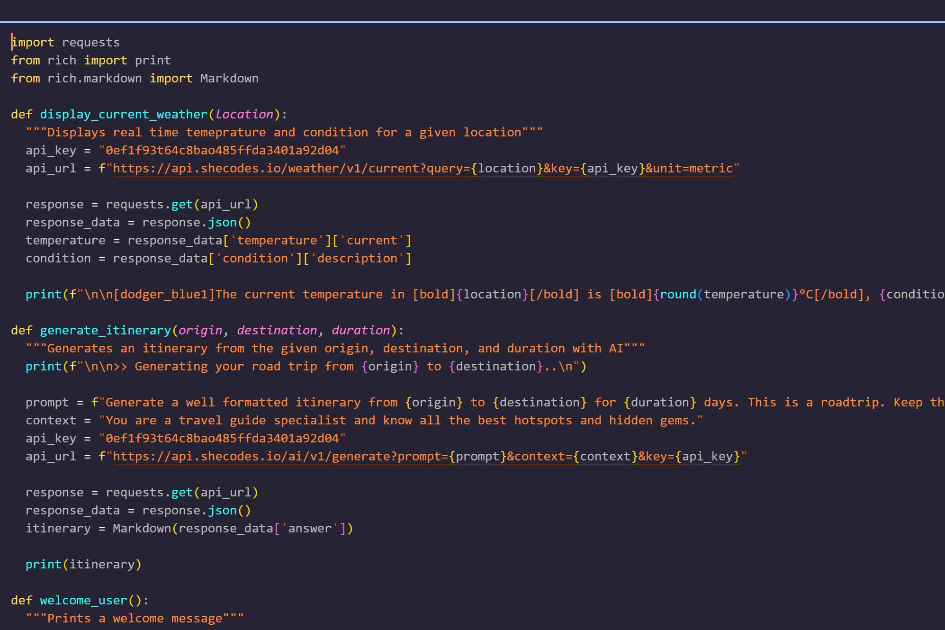Place cursor on 'import requests' line
The width and height of the screenshot is (945, 630).
pos(65,43)
